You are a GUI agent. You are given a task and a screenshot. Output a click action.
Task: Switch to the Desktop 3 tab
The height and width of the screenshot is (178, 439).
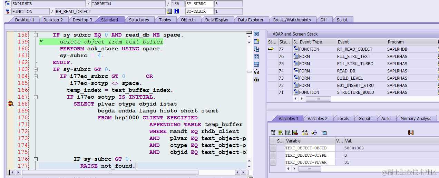coord(82,20)
